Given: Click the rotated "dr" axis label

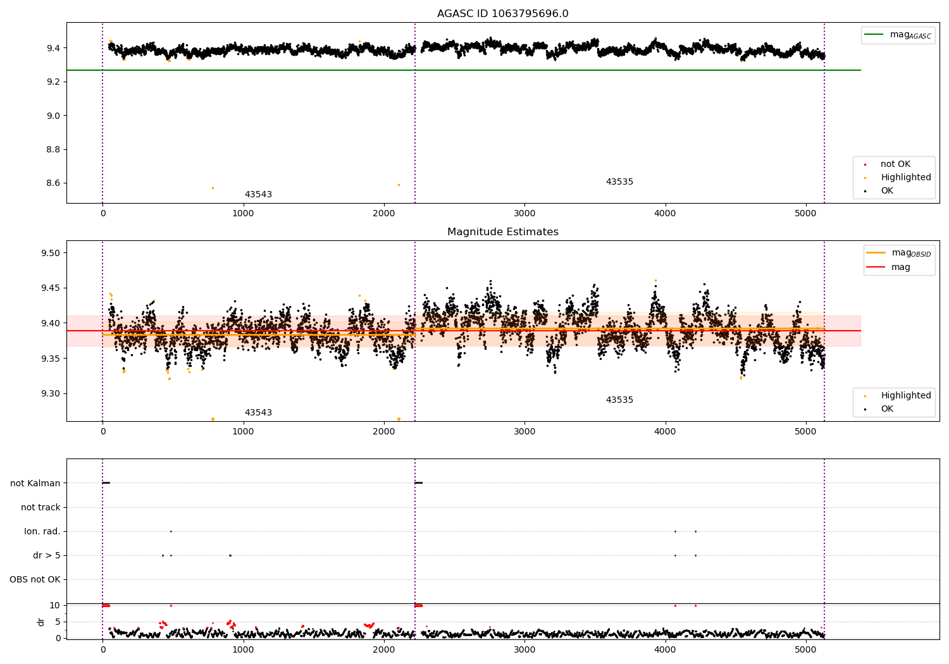Looking at the screenshot, I should pos(41,622).
